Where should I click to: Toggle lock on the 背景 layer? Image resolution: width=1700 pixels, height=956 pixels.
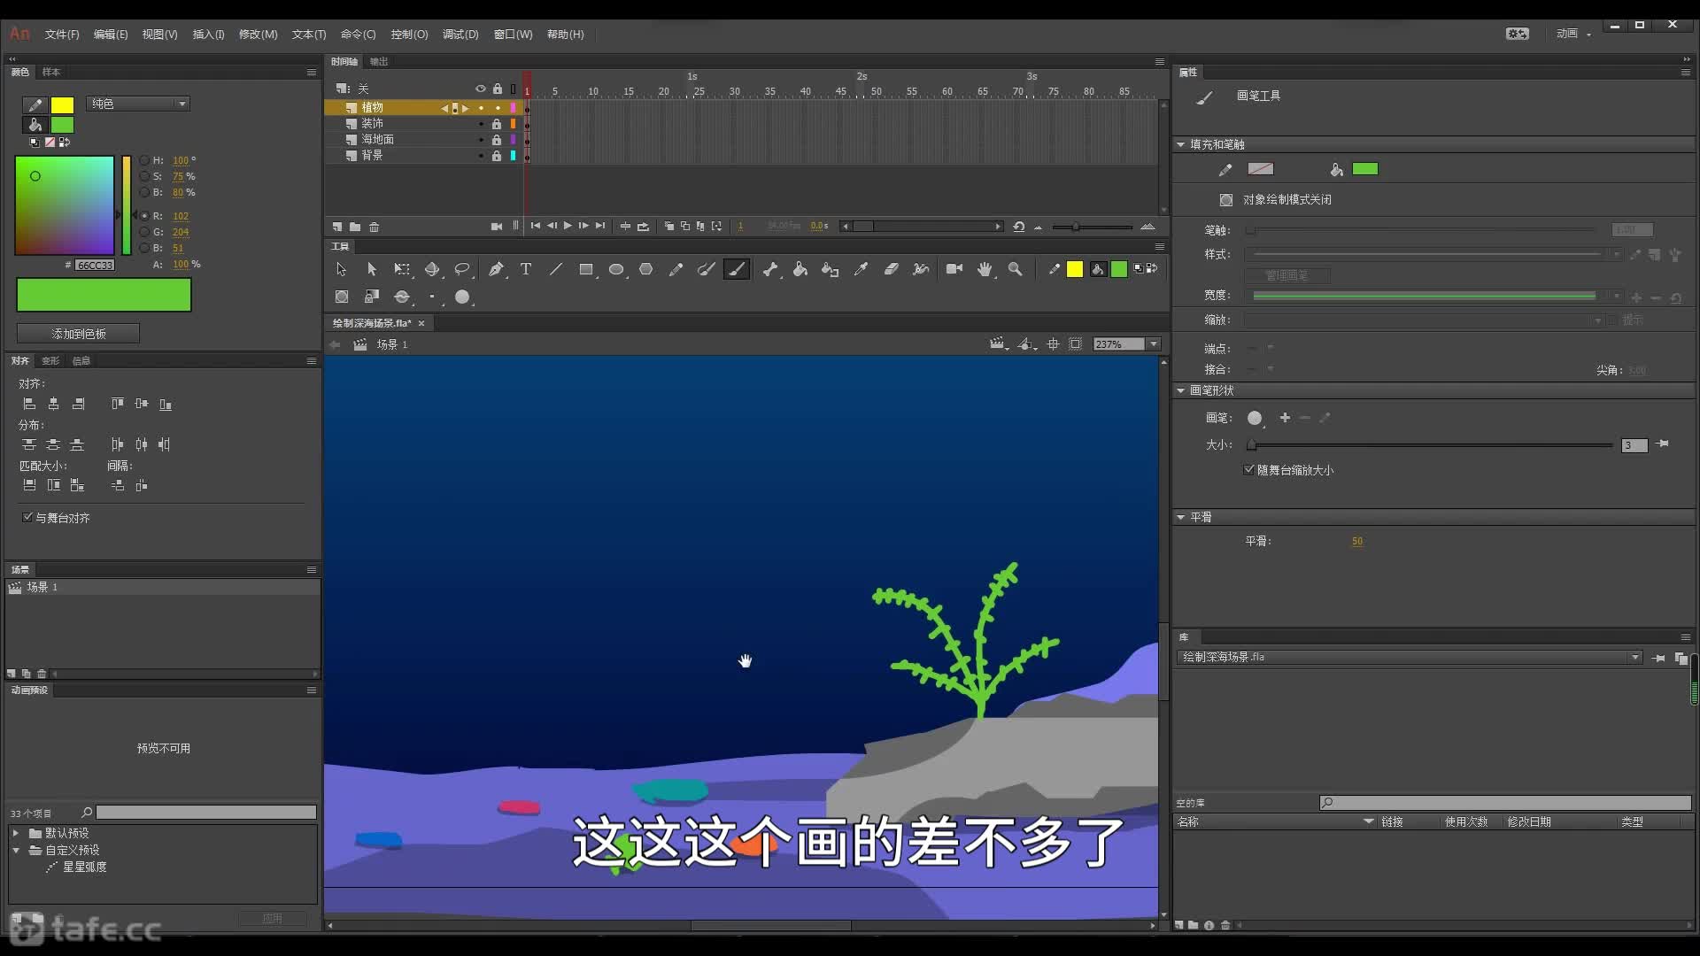point(497,156)
